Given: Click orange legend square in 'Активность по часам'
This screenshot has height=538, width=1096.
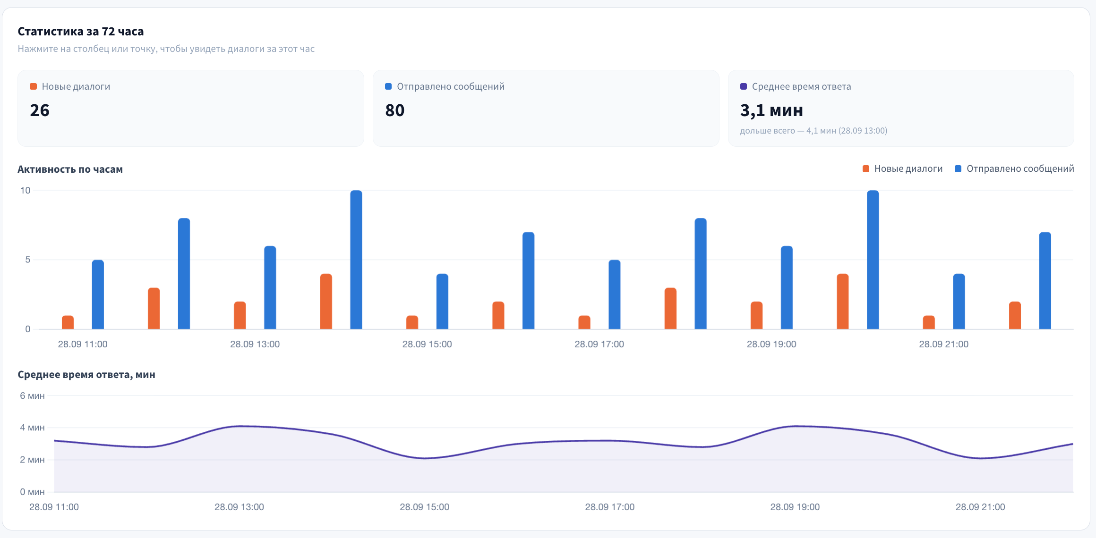Looking at the screenshot, I should (x=866, y=168).
